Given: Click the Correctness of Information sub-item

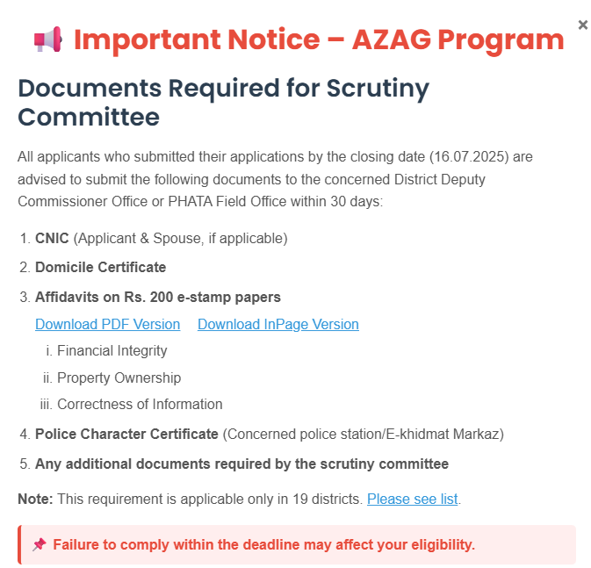Looking at the screenshot, I should point(140,405).
